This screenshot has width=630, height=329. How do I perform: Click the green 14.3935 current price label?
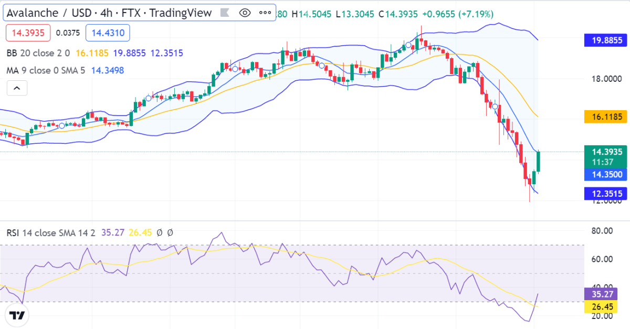pyautogui.click(x=606, y=155)
